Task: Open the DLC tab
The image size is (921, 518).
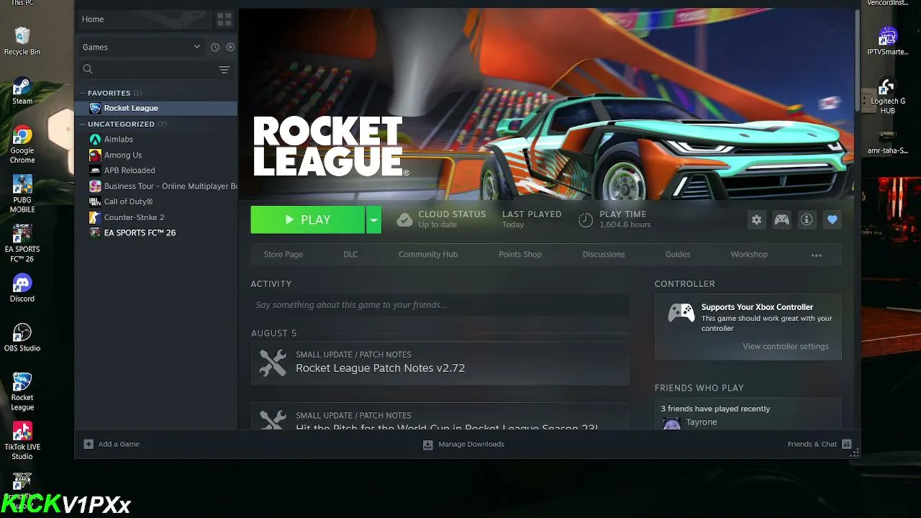Action: point(350,255)
